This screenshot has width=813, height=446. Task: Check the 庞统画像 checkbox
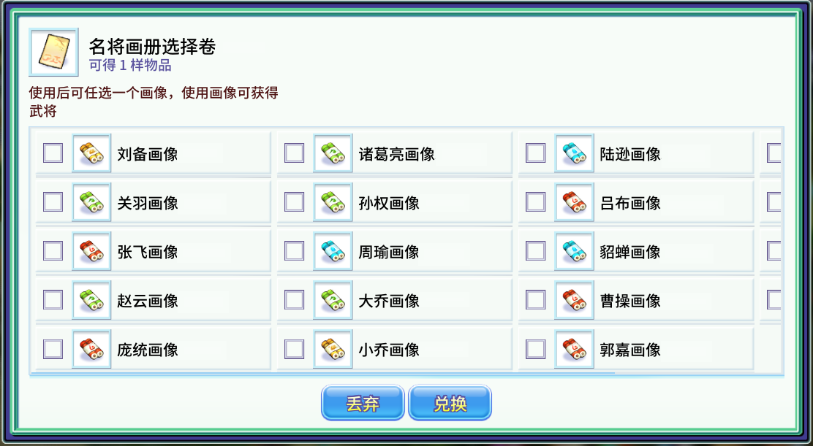tap(53, 349)
